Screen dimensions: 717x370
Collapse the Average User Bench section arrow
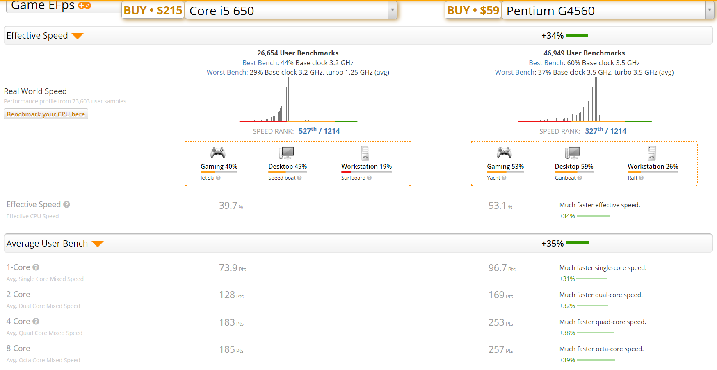coord(98,244)
